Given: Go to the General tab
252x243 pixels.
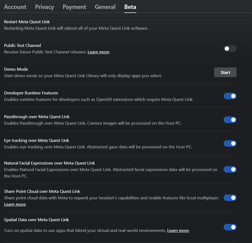Looking at the screenshot, I should coord(105,7).
